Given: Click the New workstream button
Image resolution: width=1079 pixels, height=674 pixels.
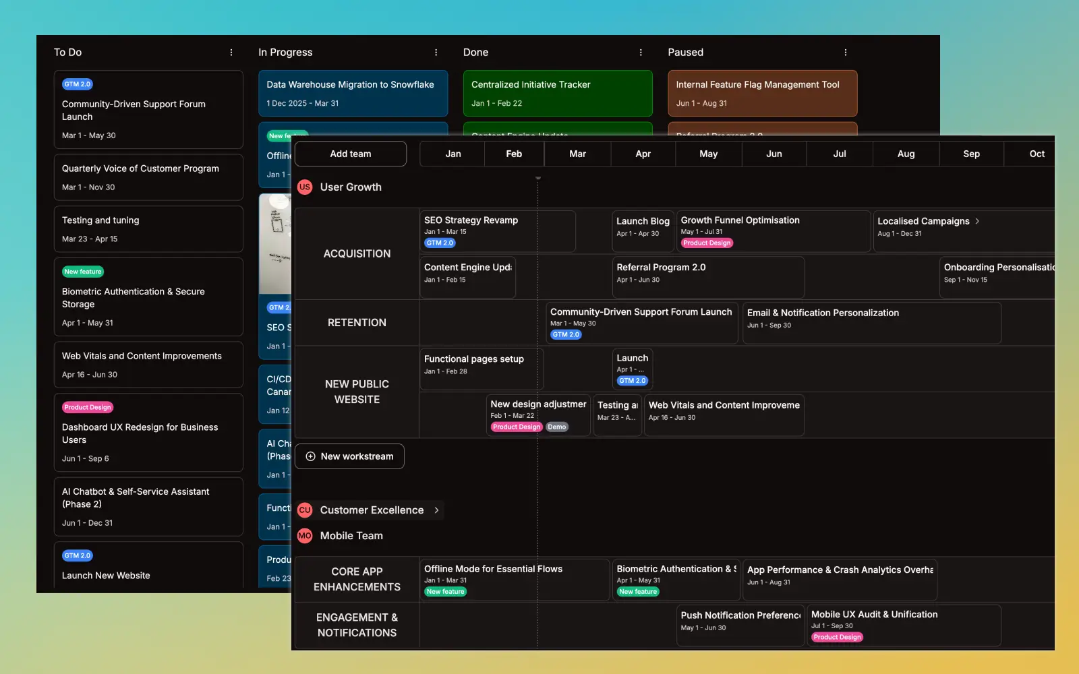Looking at the screenshot, I should (349, 456).
